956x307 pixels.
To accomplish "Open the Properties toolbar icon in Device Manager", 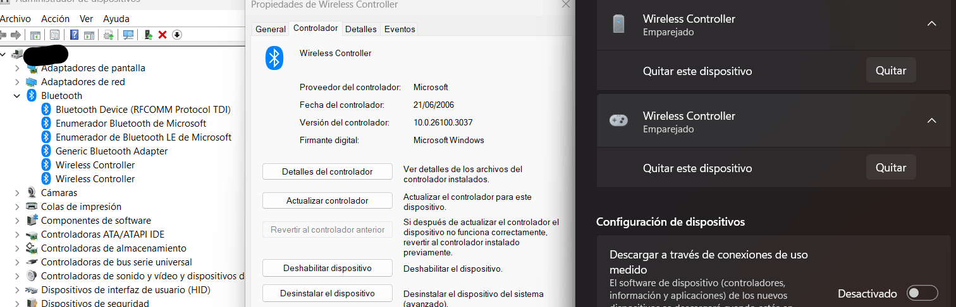I will tap(55, 35).
